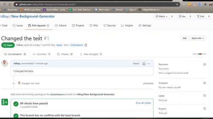Viewport: 213px width, 119px height.
Task: Click ridbay's avatar next to the comment
Action: [x=5, y=63]
